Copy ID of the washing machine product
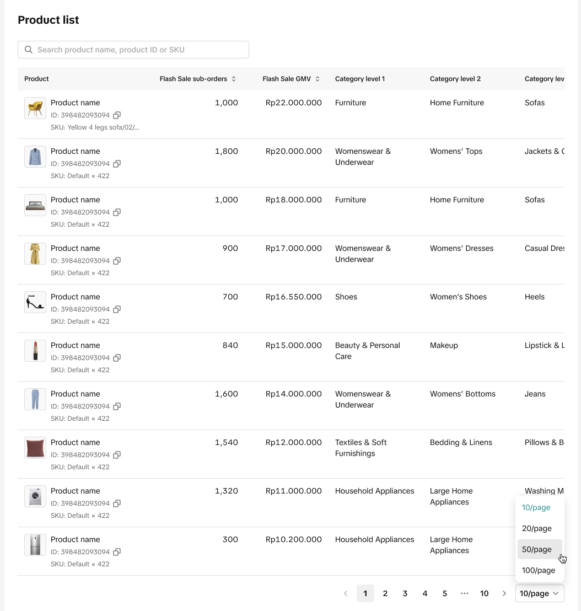The width and height of the screenshot is (581, 611). point(117,503)
